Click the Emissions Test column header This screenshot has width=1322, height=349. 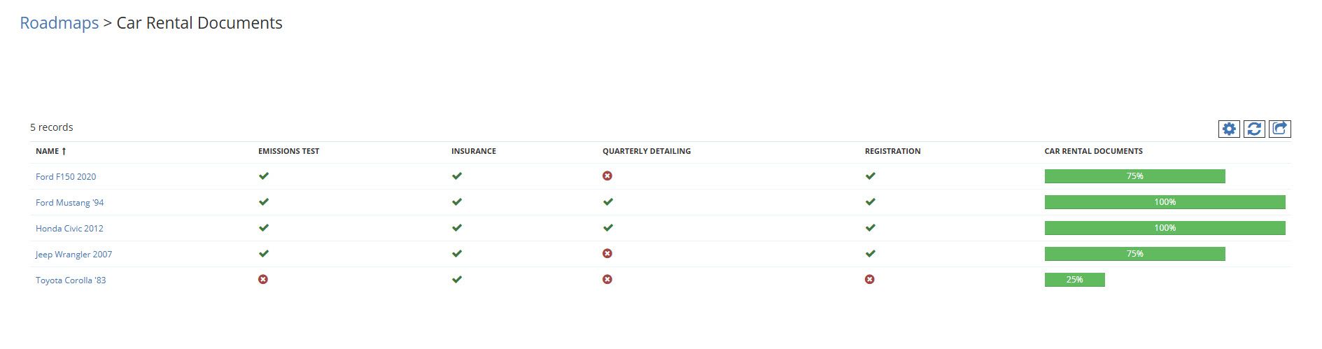289,151
